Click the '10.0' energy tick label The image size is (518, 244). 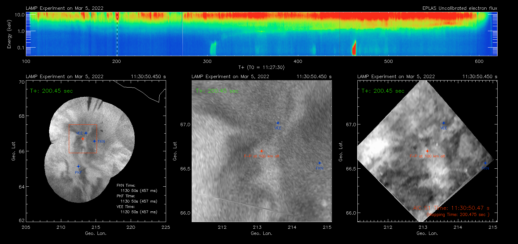point(20,15)
